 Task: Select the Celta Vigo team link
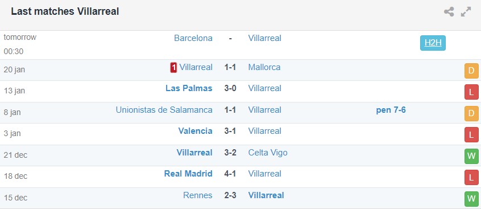click(268, 153)
